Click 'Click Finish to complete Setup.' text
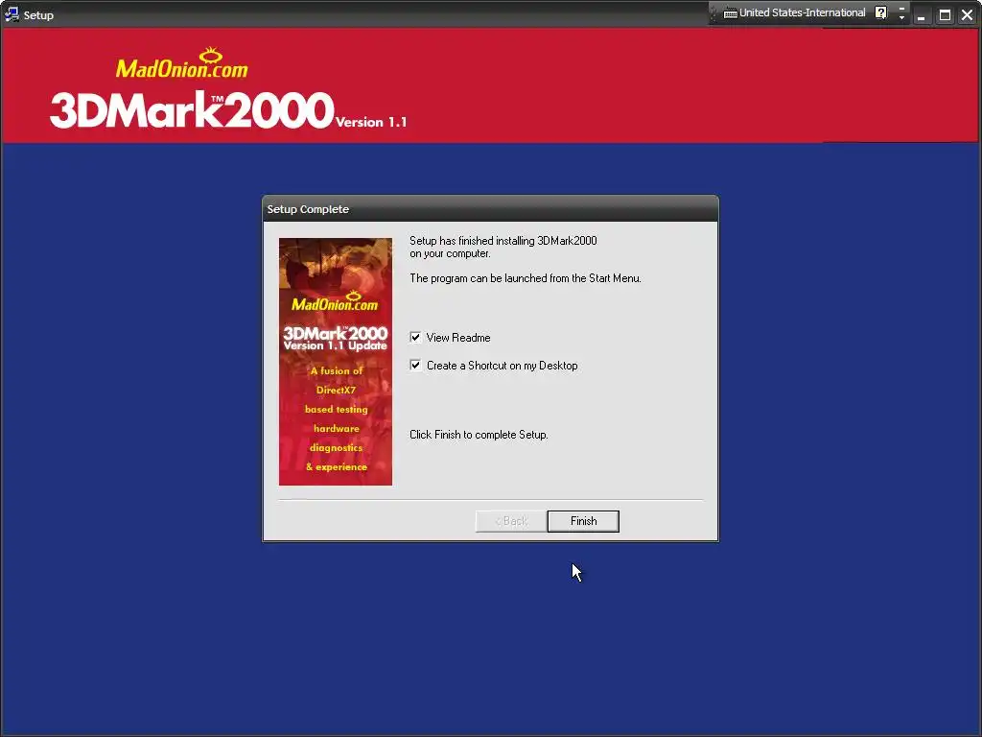This screenshot has width=982, height=737. click(479, 435)
